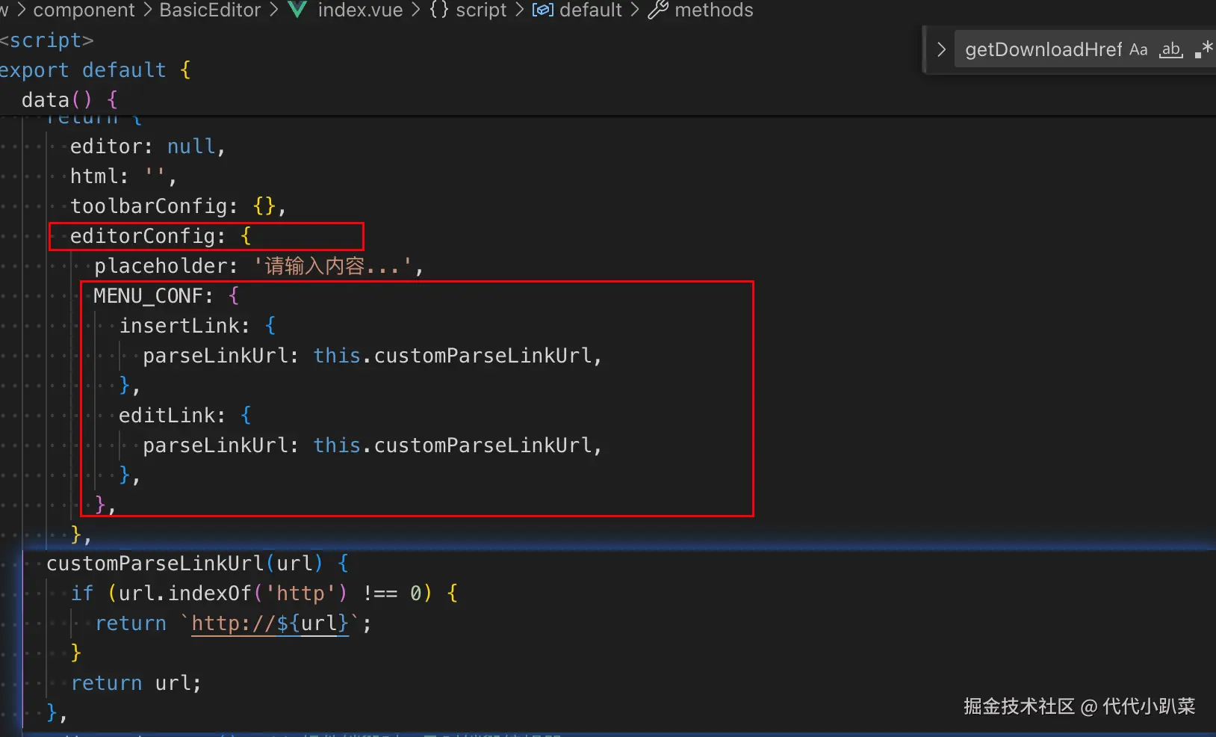
Task: Open the script breadcrumb
Action: pyautogui.click(x=468, y=10)
